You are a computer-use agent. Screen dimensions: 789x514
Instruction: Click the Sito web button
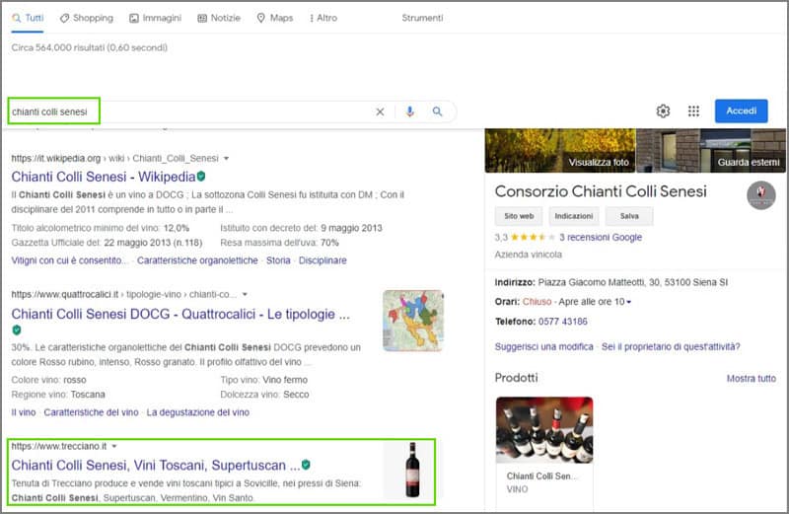(519, 216)
